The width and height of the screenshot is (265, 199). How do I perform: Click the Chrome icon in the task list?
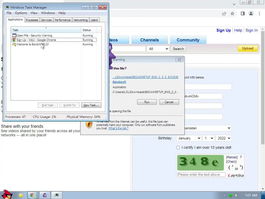point(14,40)
